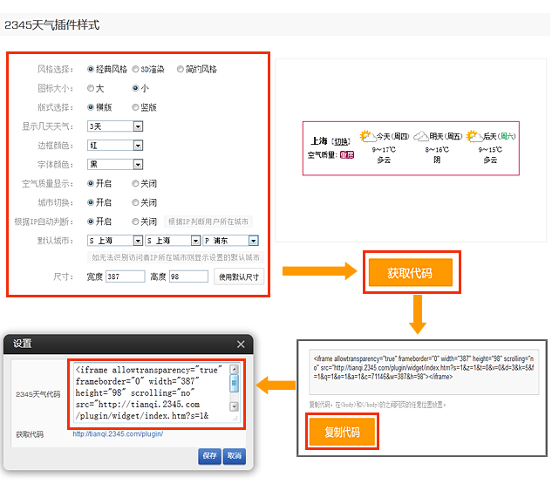Select vertical layout 竖版
The height and width of the screenshot is (491, 552).
pos(135,107)
